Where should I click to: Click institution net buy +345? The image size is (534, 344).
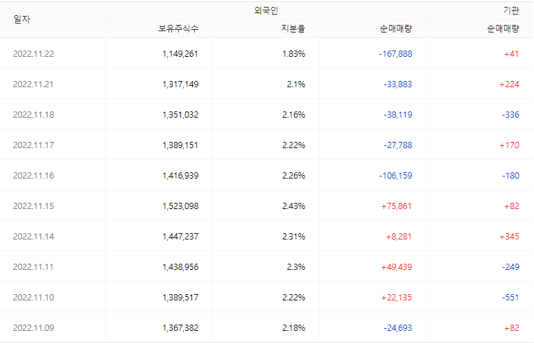509,236
